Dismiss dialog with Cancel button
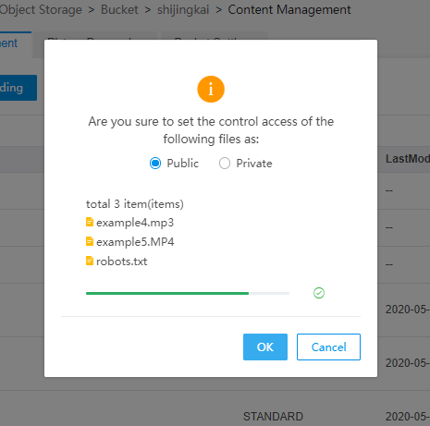The height and width of the screenshot is (426, 430). pyautogui.click(x=328, y=347)
